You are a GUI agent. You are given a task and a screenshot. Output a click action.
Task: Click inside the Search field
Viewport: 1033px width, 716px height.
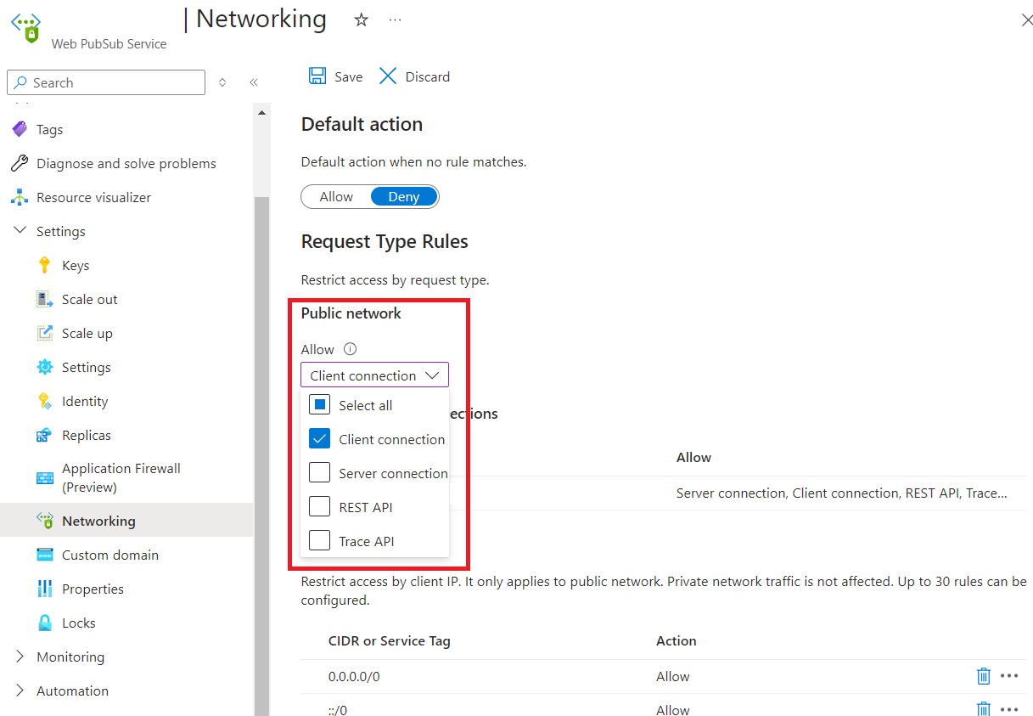pyautogui.click(x=105, y=82)
